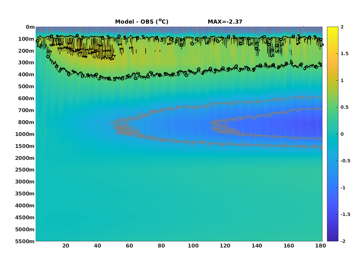This screenshot has width=358, height=268.
Task: Click the x-axis label '60'
Action: click(129, 246)
